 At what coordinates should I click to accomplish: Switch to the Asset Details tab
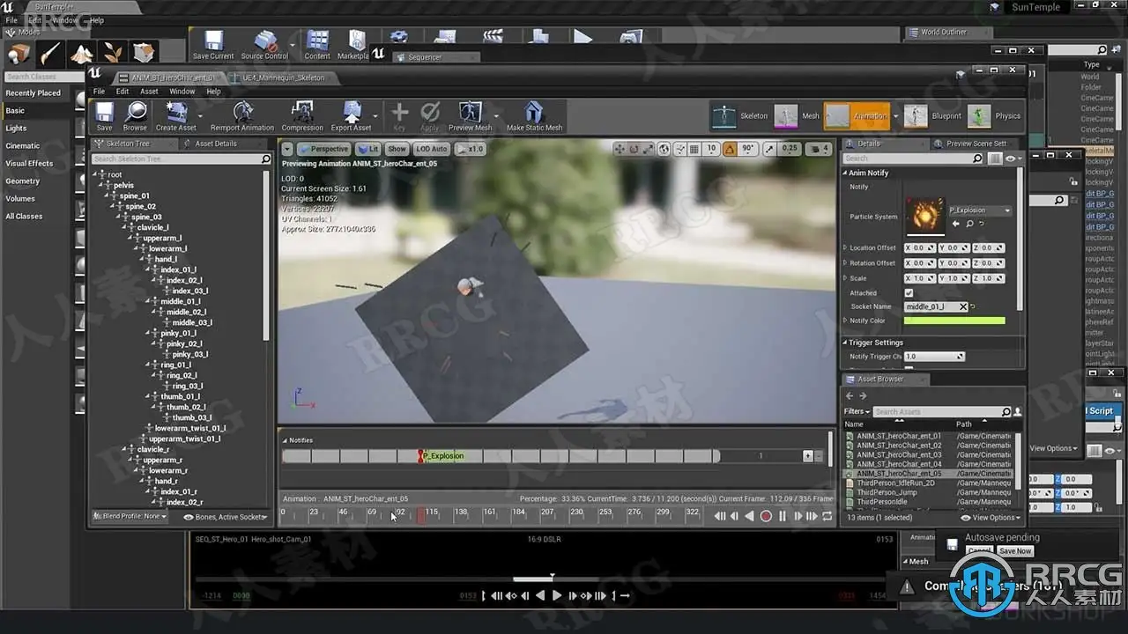pos(215,144)
